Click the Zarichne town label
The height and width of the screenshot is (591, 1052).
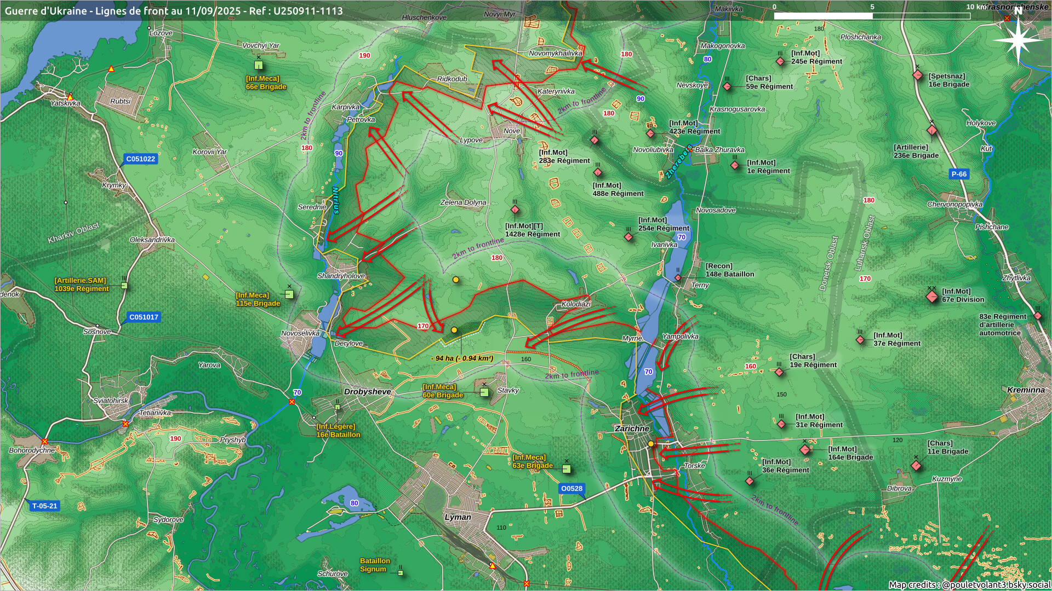click(632, 428)
